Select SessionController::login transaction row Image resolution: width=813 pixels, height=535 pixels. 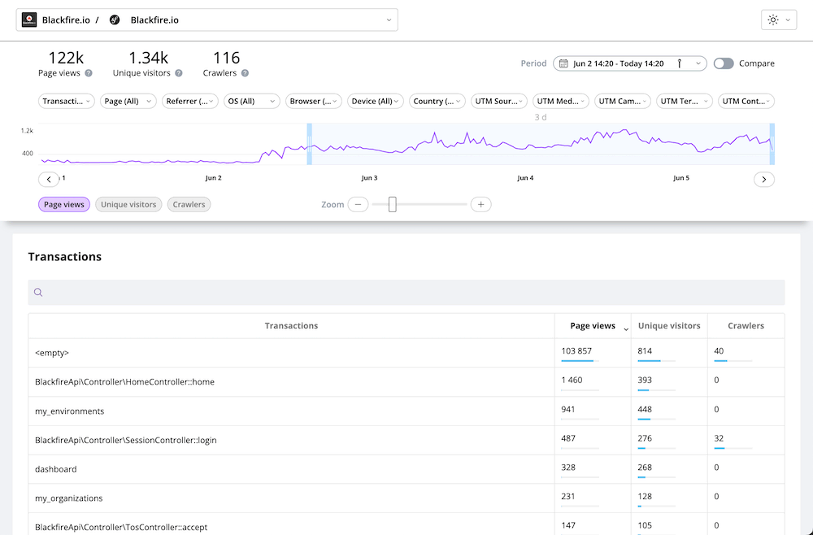pyautogui.click(x=406, y=440)
